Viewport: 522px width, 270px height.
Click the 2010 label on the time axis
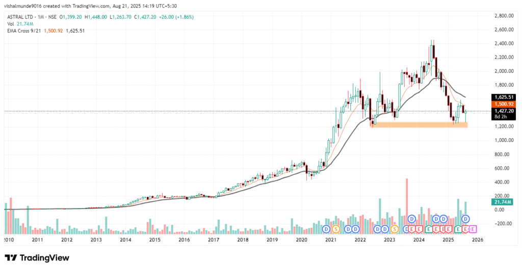(8, 239)
